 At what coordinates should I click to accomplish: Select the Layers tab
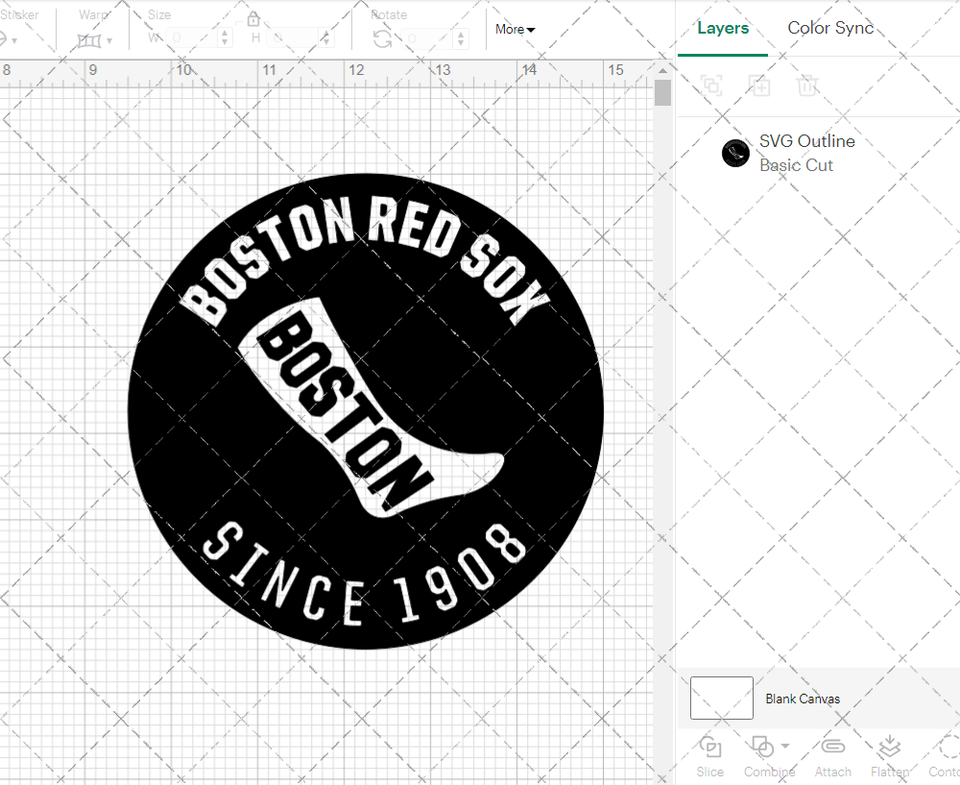coord(723,28)
